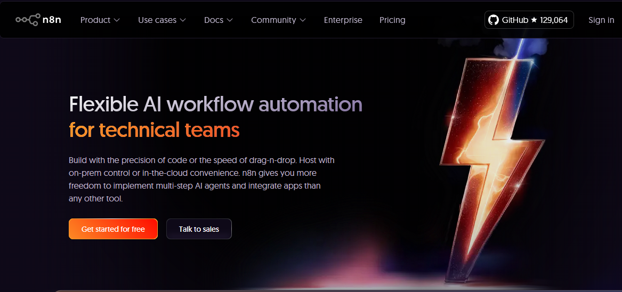Click the Talk to sales button
This screenshot has width=622, height=292.
(199, 229)
